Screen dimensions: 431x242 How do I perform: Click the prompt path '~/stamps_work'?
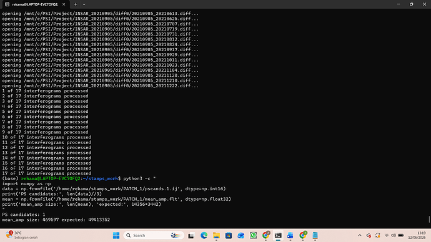tap(101, 178)
